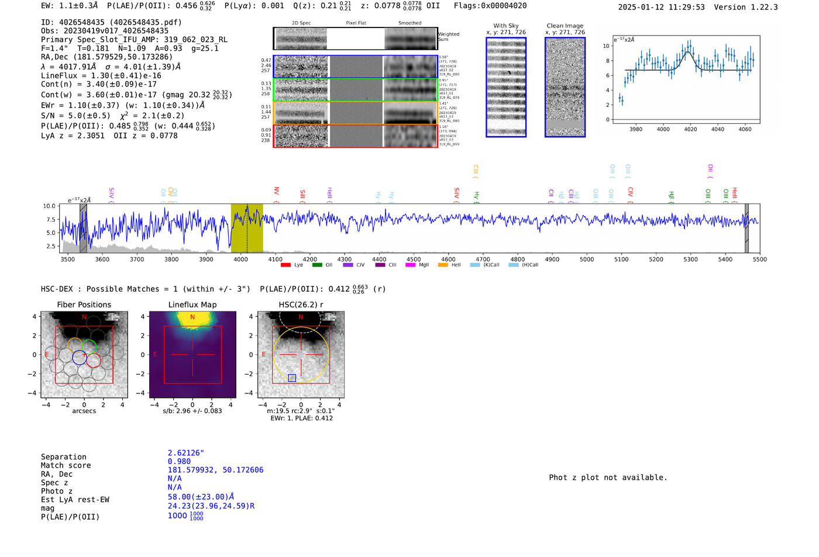The height and width of the screenshot is (557, 819).
Task: Select the blue fiber circle in Fiber Positions
Action: 80,357
